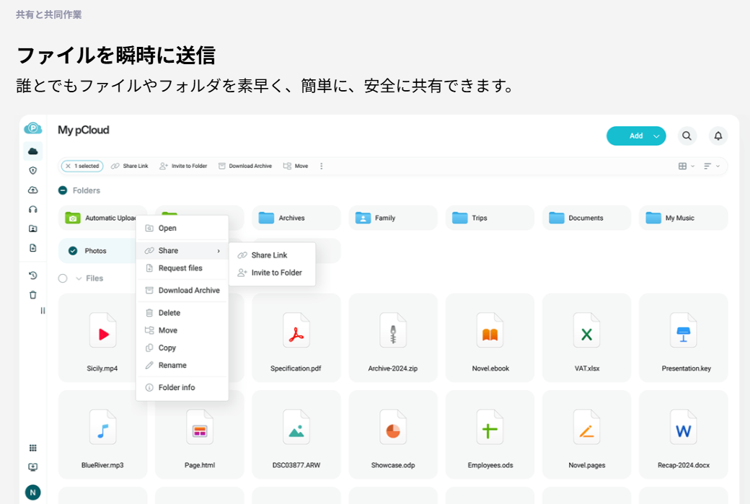750x504 pixels.
Task: Expand the Add button dropdown arrow
Action: (656, 136)
